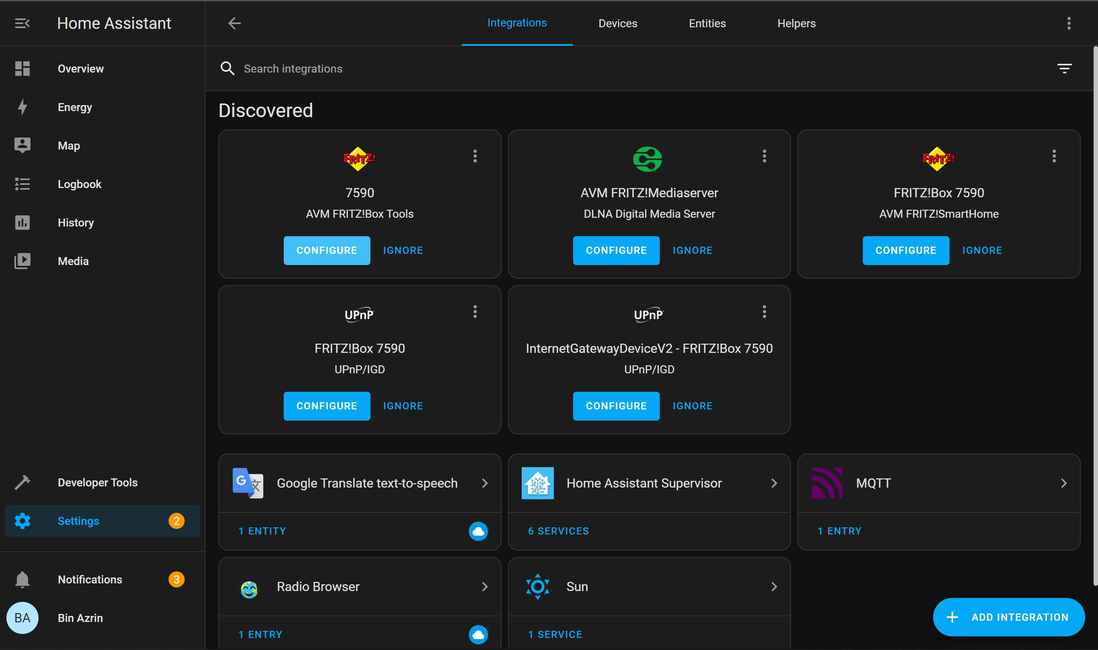Viewport: 1098px width, 650px height.
Task: Click the Notifications bell icon
Action: click(x=22, y=579)
